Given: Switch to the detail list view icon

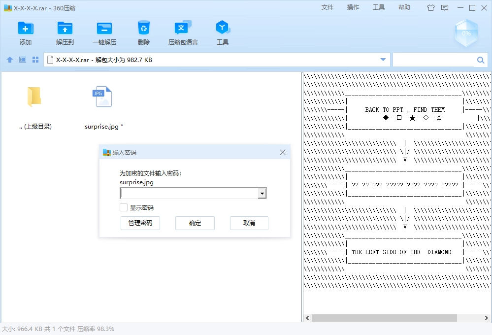Looking at the screenshot, I should pyautogui.click(x=23, y=60).
